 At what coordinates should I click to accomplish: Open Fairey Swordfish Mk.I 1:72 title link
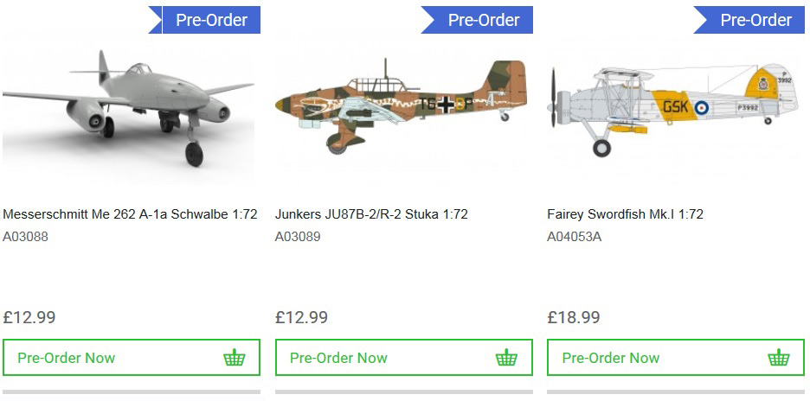coord(625,214)
